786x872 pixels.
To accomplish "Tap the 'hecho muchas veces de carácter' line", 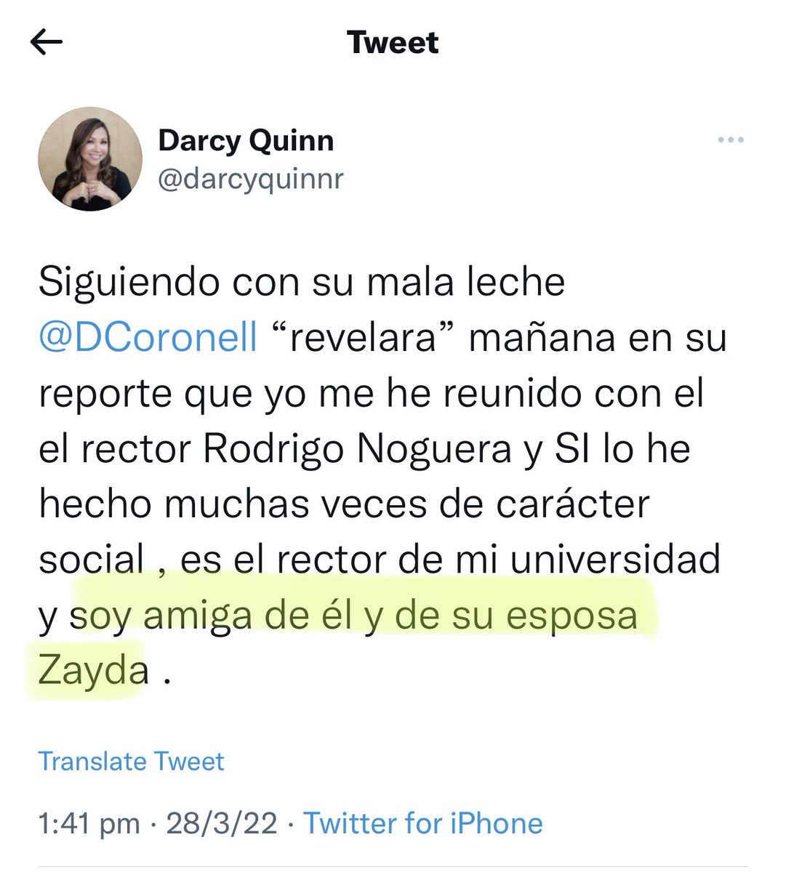I will (343, 504).
